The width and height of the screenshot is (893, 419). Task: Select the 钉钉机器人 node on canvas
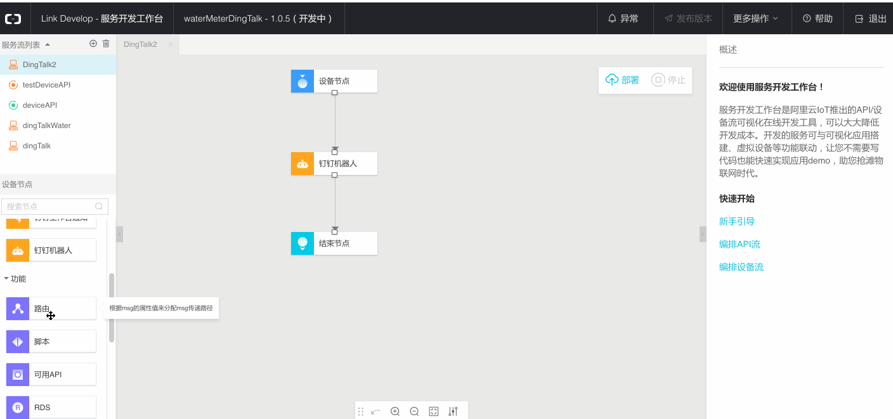[x=334, y=164]
